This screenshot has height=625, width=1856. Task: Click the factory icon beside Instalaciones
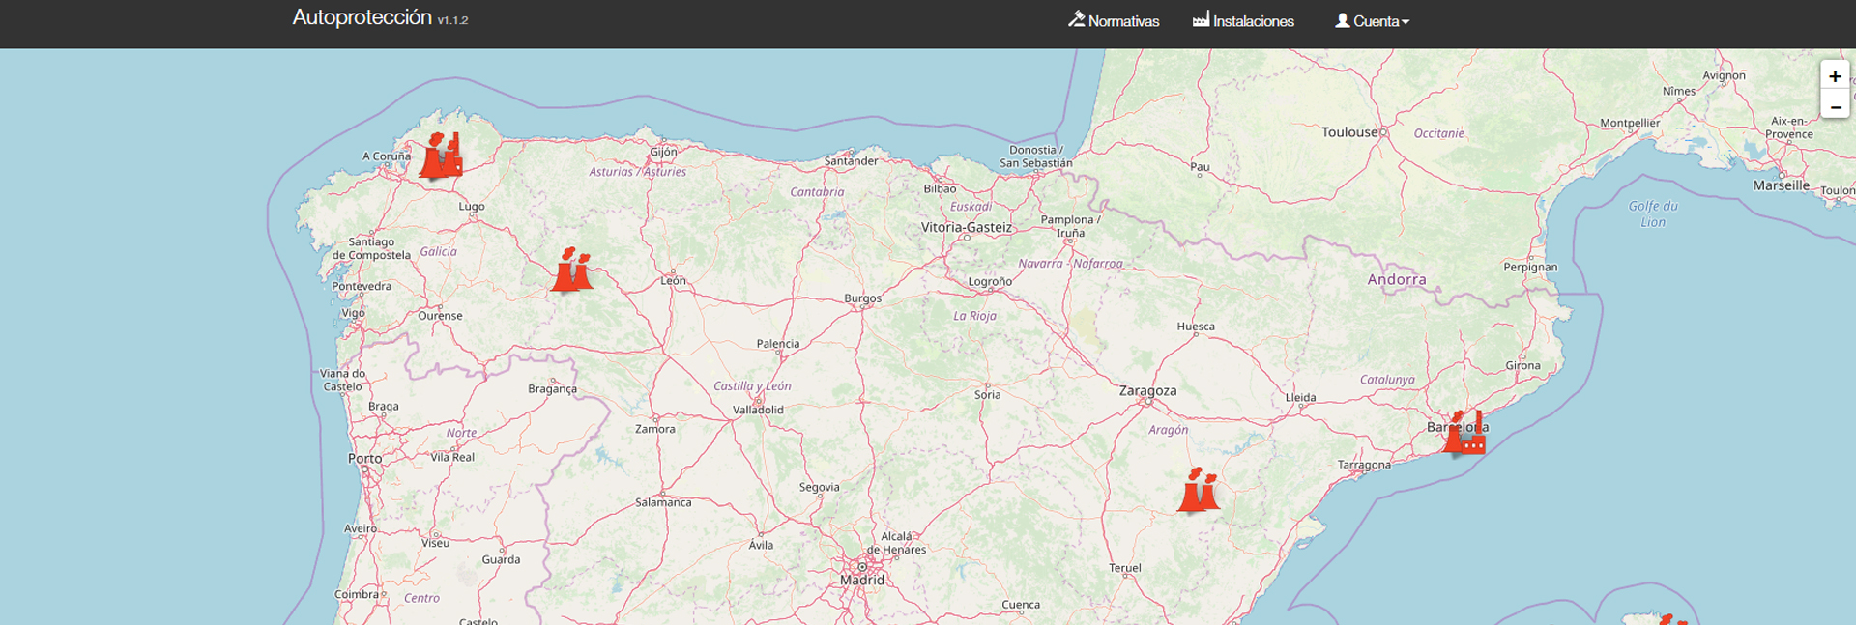click(1201, 20)
